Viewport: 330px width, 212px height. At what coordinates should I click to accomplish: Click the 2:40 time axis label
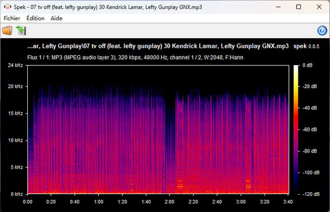coord(217,202)
